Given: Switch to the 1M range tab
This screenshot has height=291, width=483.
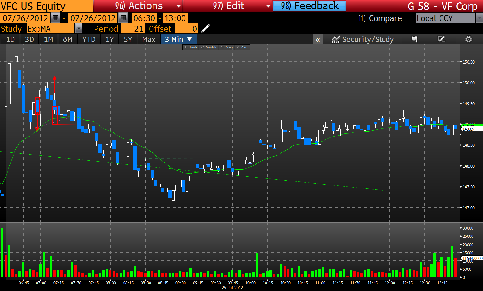Looking at the screenshot, I should 48,39.
